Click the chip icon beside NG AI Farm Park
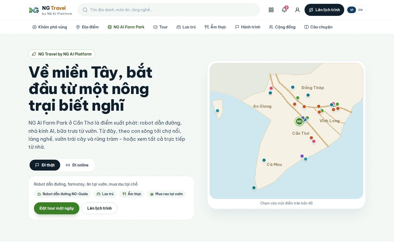The height and width of the screenshot is (246, 394). [110, 27]
